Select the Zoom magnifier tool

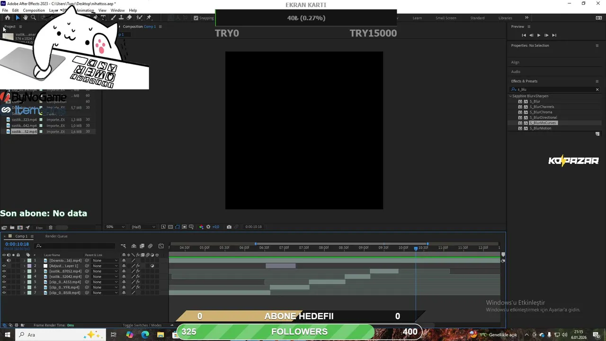tap(33, 18)
